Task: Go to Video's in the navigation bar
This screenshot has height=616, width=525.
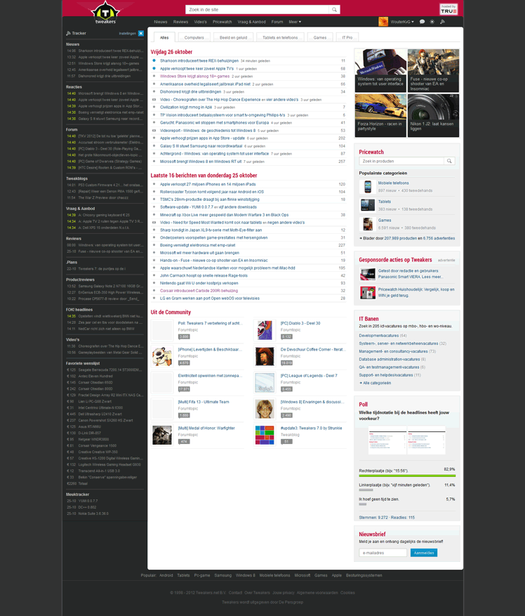Action: pos(200,22)
